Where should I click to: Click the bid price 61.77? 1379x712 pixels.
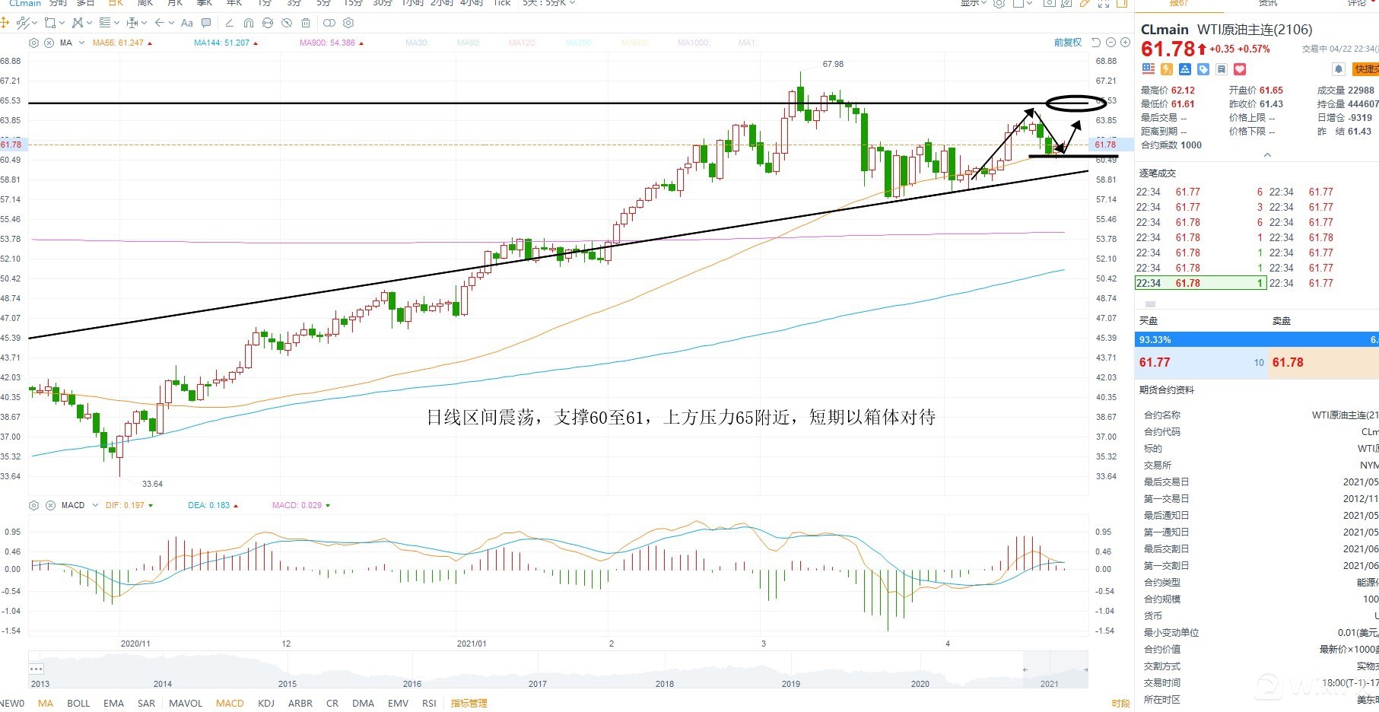point(1155,363)
